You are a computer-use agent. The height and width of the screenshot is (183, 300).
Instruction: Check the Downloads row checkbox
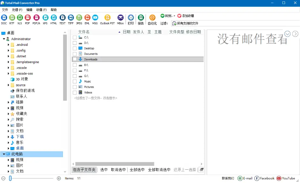pyautogui.click(x=75, y=60)
